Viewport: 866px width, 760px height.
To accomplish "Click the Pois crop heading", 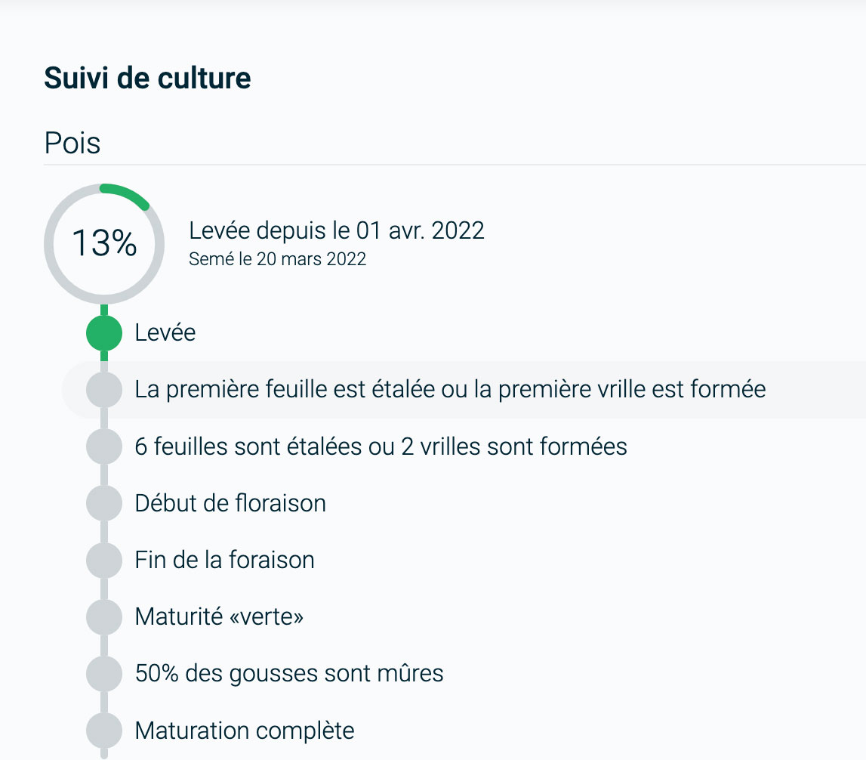I will [x=72, y=143].
